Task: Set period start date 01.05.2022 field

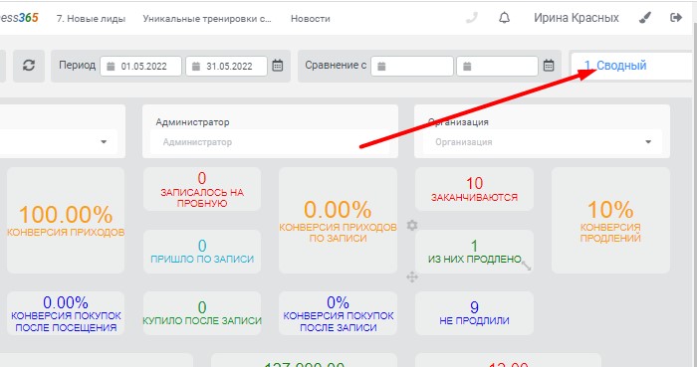Action: [x=141, y=66]
